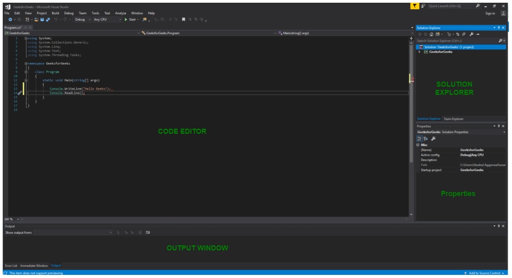
Task: Click the Startup project property value GeeksforGeeks
Action: click(472, 170)
